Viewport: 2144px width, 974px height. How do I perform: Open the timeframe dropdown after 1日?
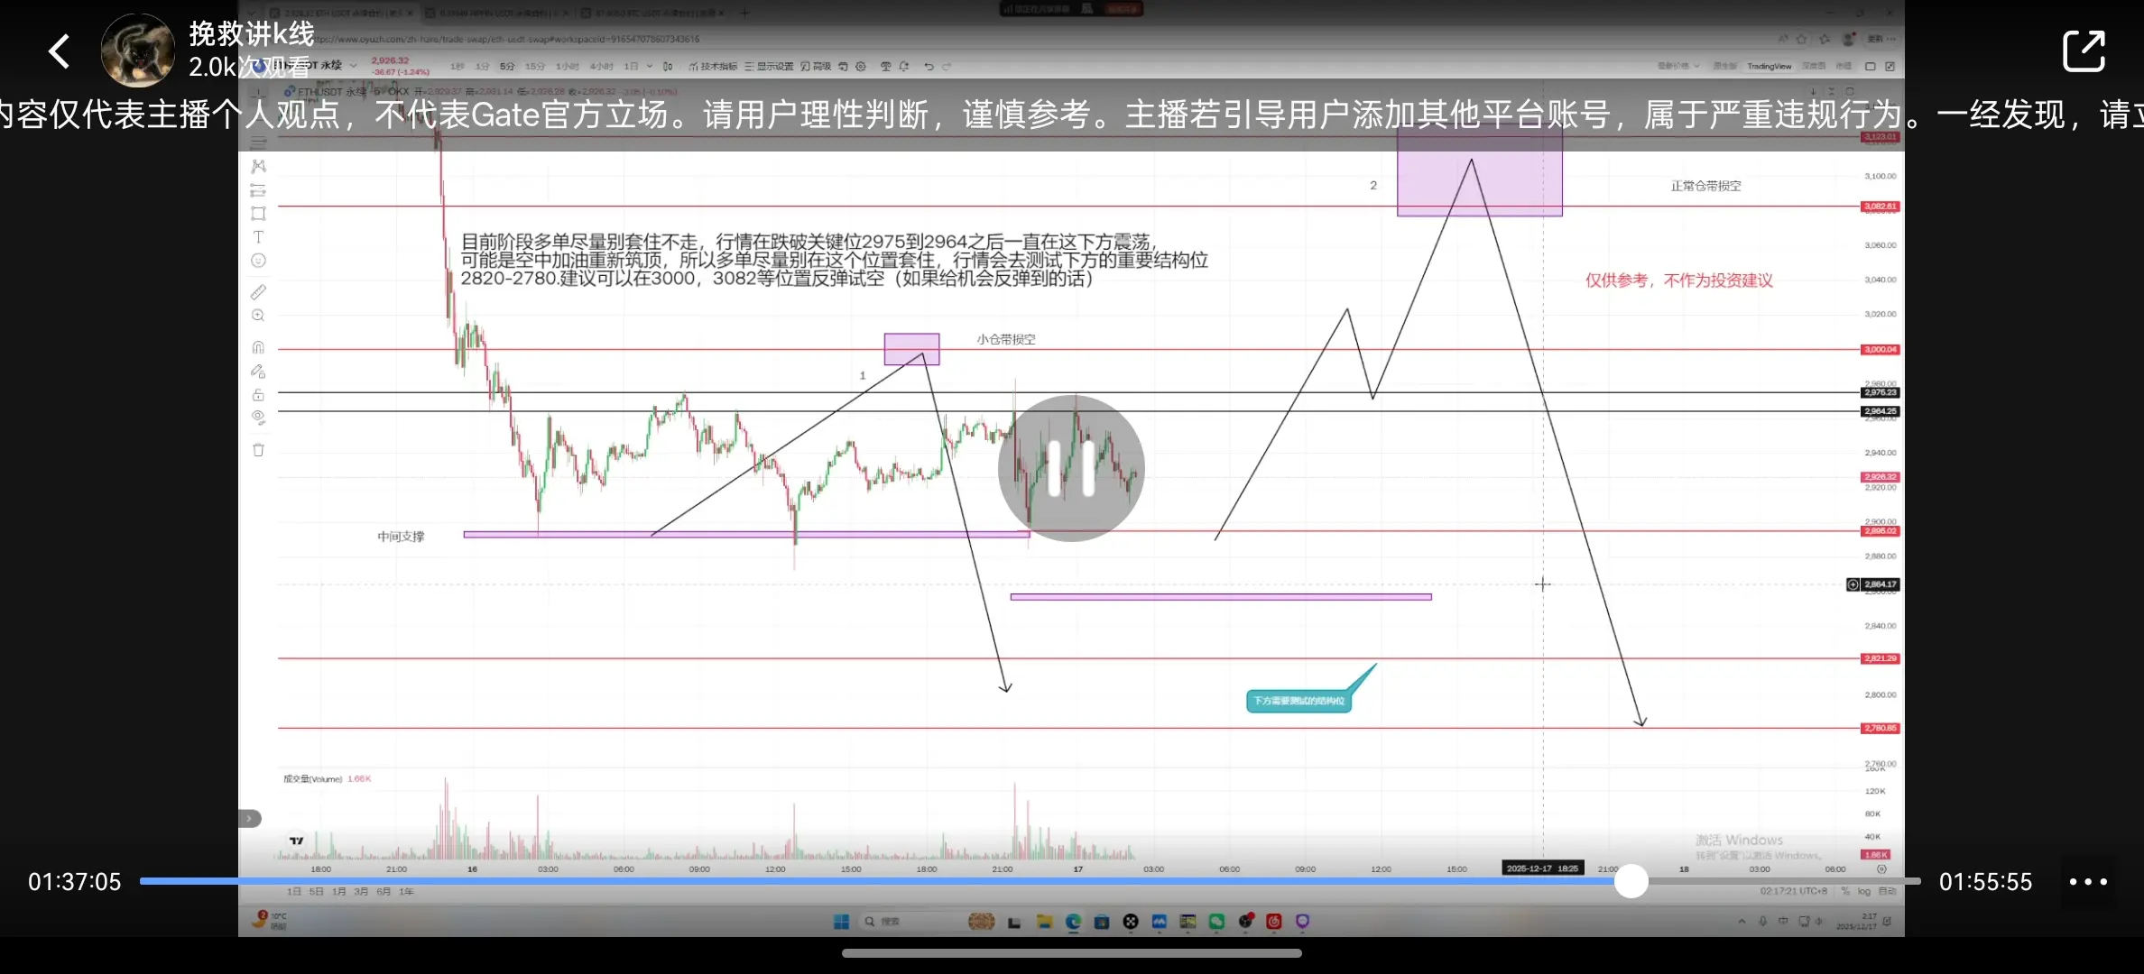650,67
